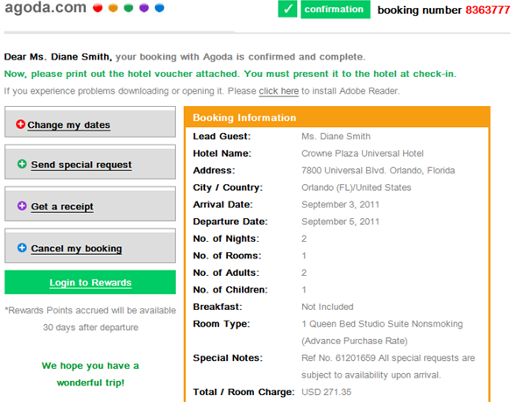The height and width of the screenshot is (402, 516).
Task: Select the Get a receipt link
Action: click(x=62, y=207)
